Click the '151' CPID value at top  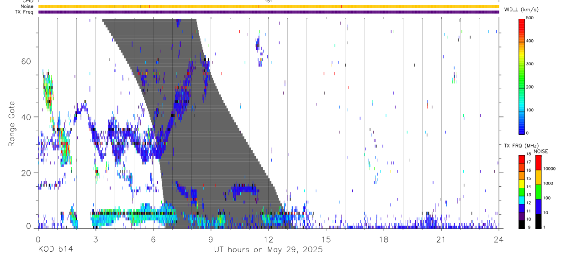pos(269,1)
